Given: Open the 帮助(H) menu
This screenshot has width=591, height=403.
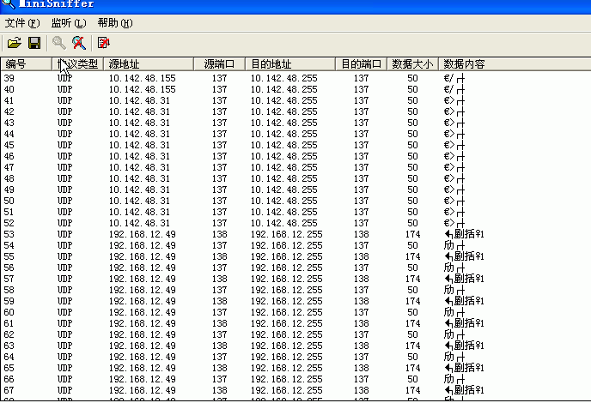Looking at the screenshot, I should 115,23.
